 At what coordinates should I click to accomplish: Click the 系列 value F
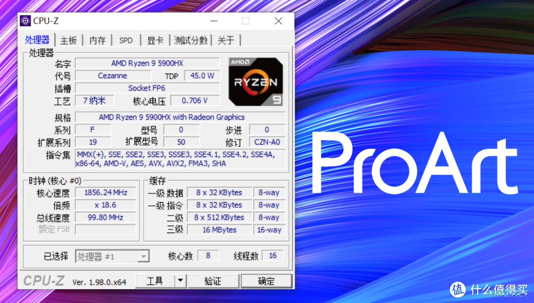[92, 130]
